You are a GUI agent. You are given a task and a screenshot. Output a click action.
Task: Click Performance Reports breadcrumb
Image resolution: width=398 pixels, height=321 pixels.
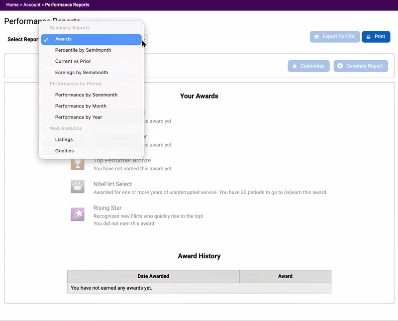[x=67, y=5]
